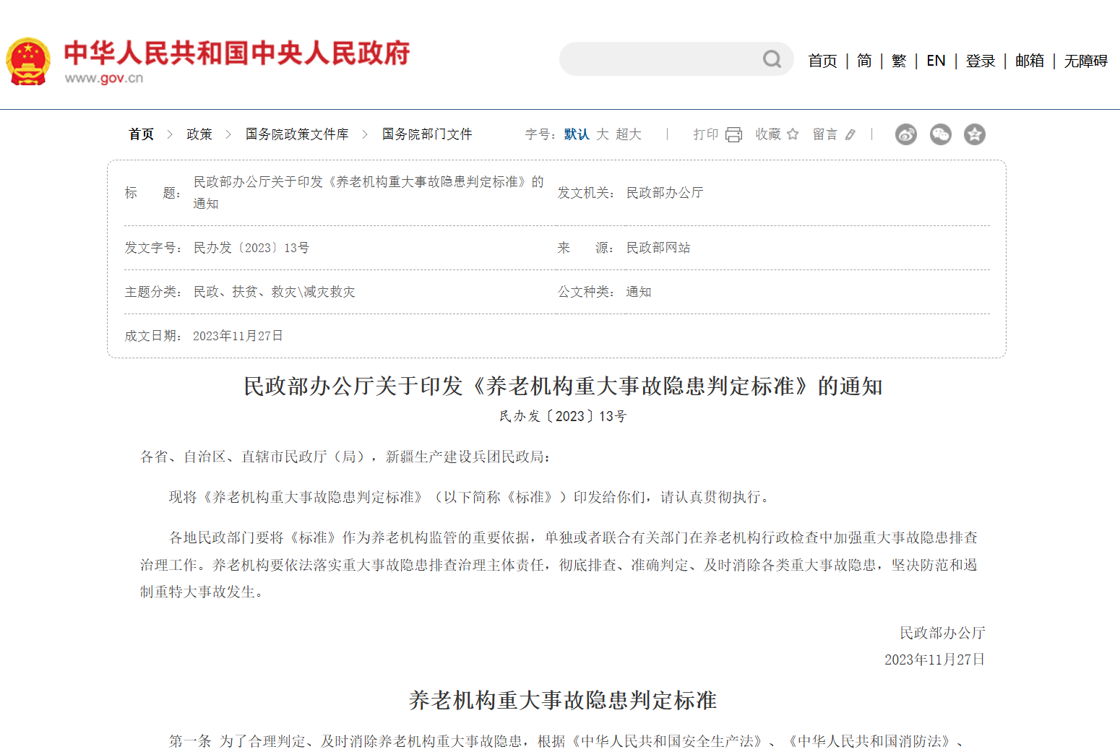Viewport: 1120px width, 752px height.
Task: Share to Weibo via circular icon
Action: click(x=905, y=134)
